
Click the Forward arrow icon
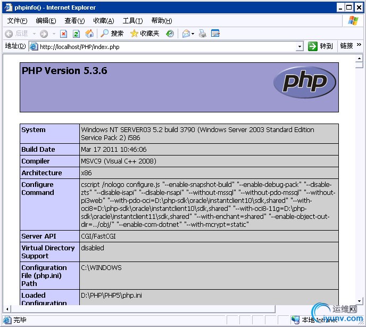tap(44, 34)
